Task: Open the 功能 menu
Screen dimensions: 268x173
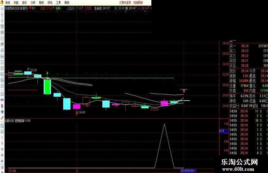Action: click(x=16, y=3)
